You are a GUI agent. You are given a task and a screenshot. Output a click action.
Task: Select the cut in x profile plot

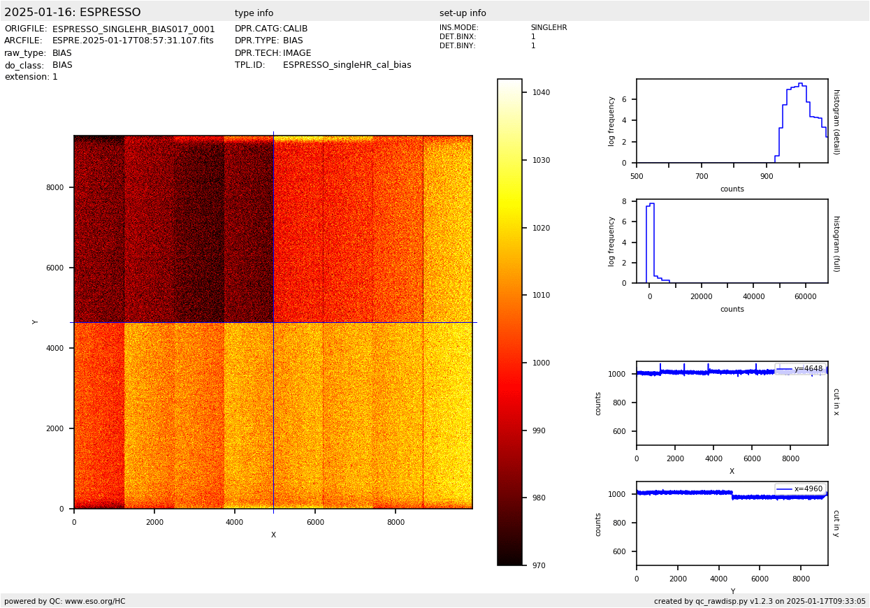732,403
